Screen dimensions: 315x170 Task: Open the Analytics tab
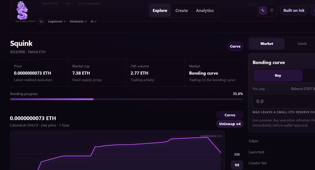coord(205,11)
